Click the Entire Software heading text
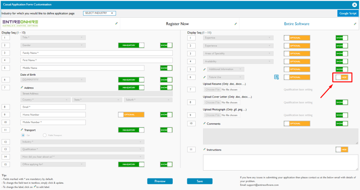Image resolution: width=360 pixels, height=190 pixels. 297,24
